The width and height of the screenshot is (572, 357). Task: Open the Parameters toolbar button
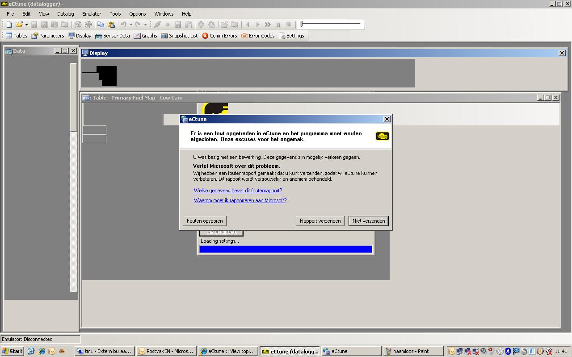pyautogui.click(x=48, y=36)
